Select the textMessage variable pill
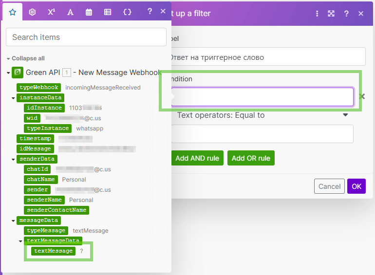 (54, 251)
